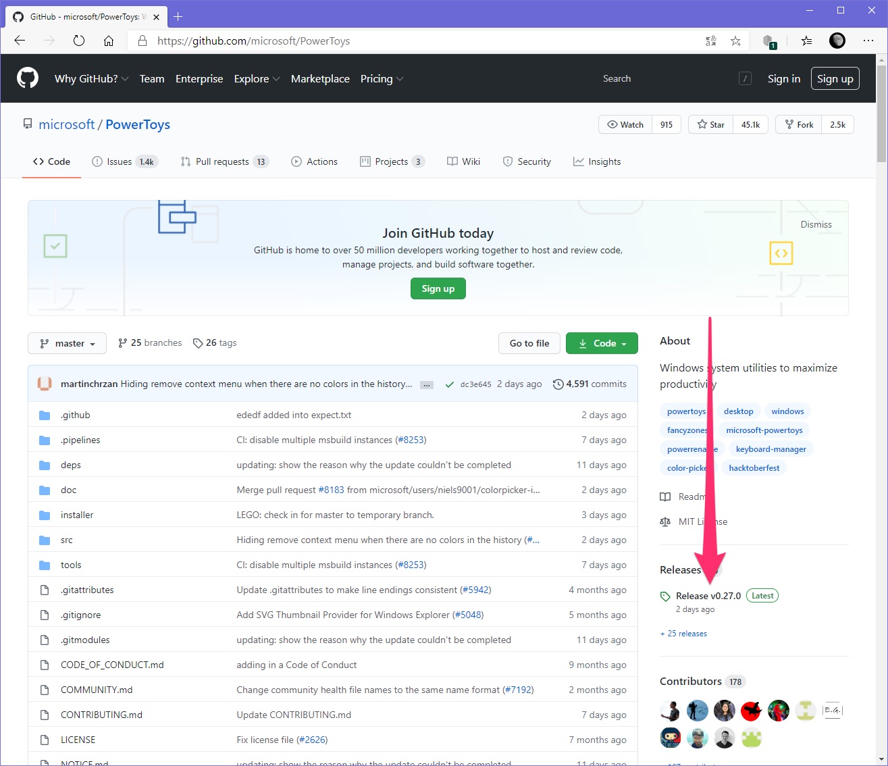
Task: Open the translate page icon
Action: pos(711,41)
